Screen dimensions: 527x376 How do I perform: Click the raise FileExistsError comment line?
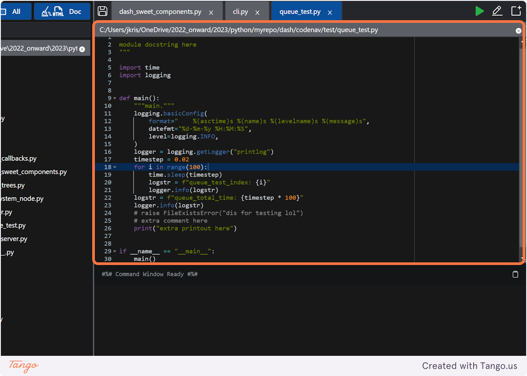tap(219, 213)
